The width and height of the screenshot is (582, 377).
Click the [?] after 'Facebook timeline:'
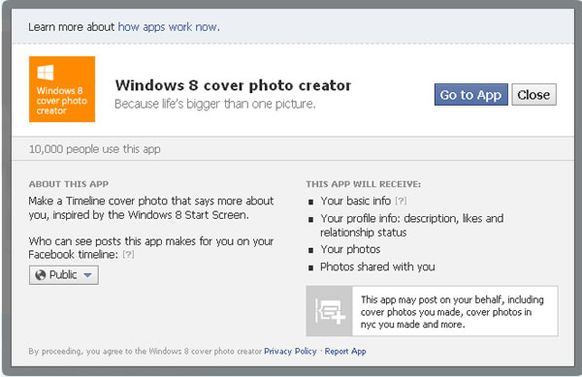(128, 255)
